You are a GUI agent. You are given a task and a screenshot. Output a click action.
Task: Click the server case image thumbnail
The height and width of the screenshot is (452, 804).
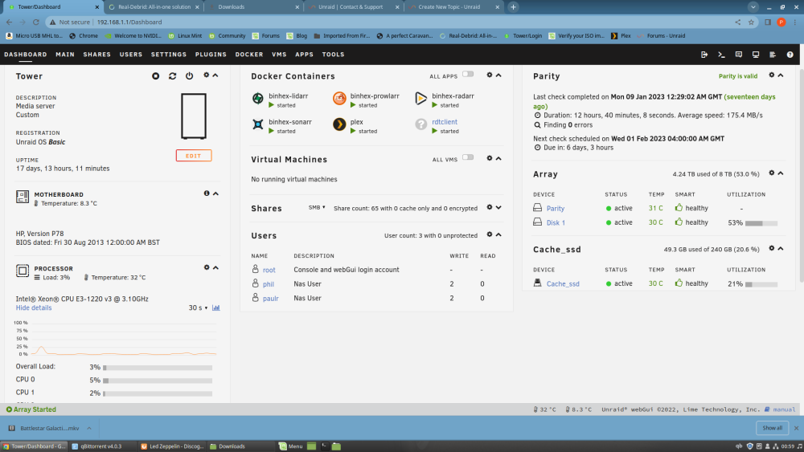(x=193, y=116)
